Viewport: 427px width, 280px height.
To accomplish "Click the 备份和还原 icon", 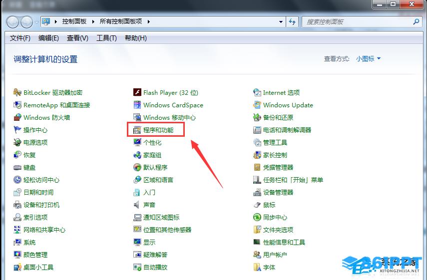I will tap(257, 118).
